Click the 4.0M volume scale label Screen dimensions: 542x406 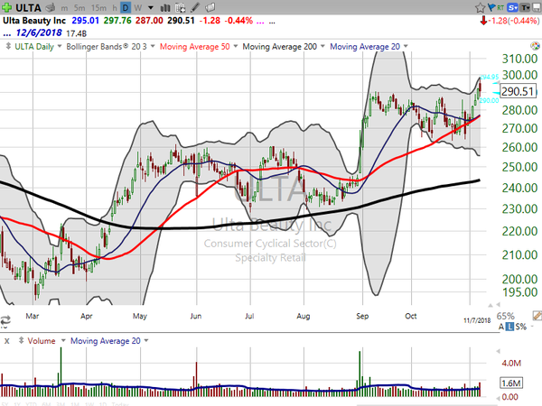pos(511,364)
